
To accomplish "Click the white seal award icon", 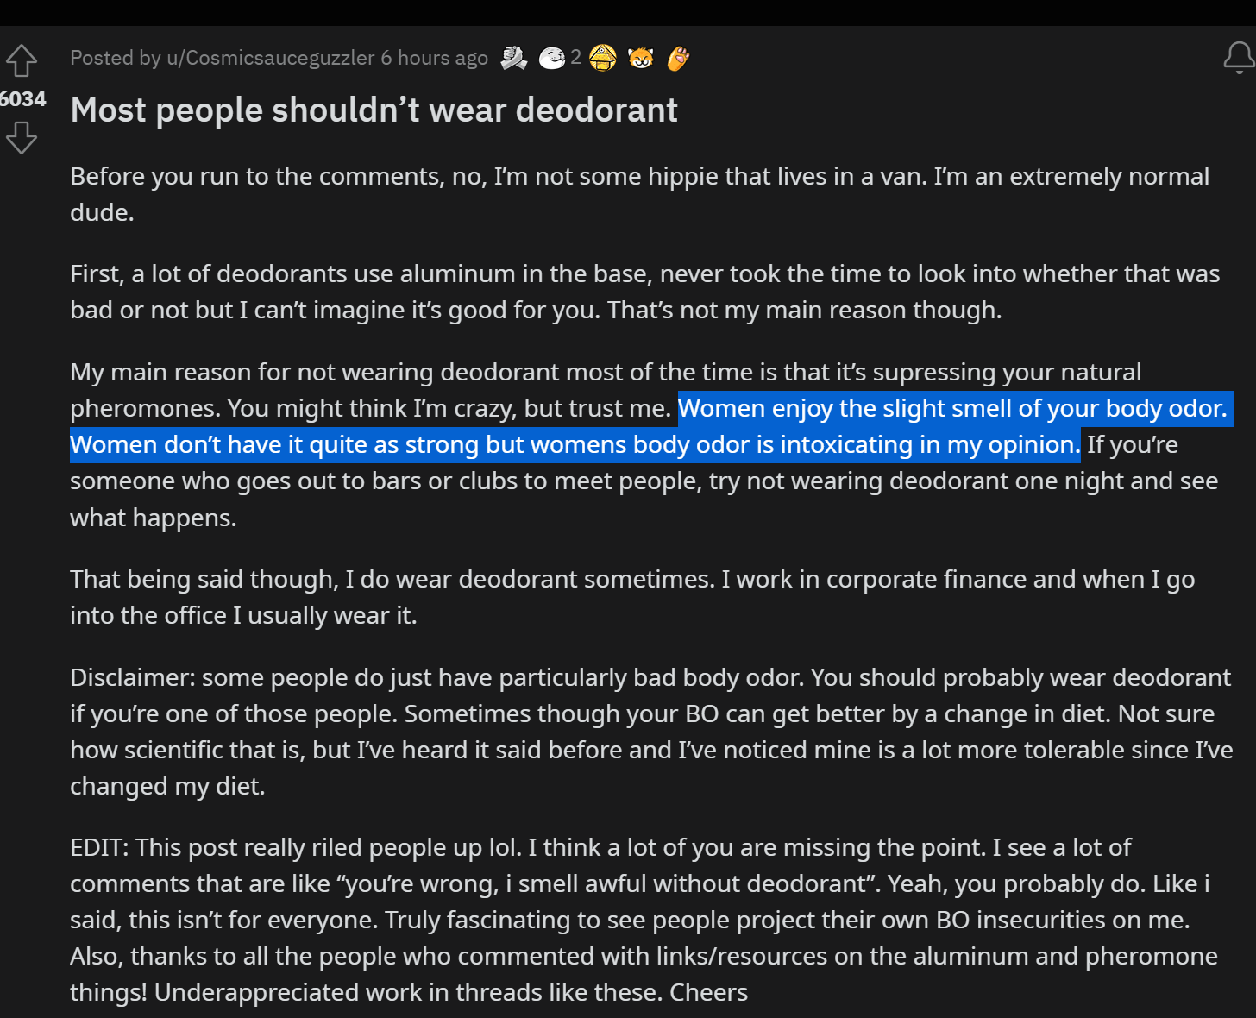I will 552,58.
